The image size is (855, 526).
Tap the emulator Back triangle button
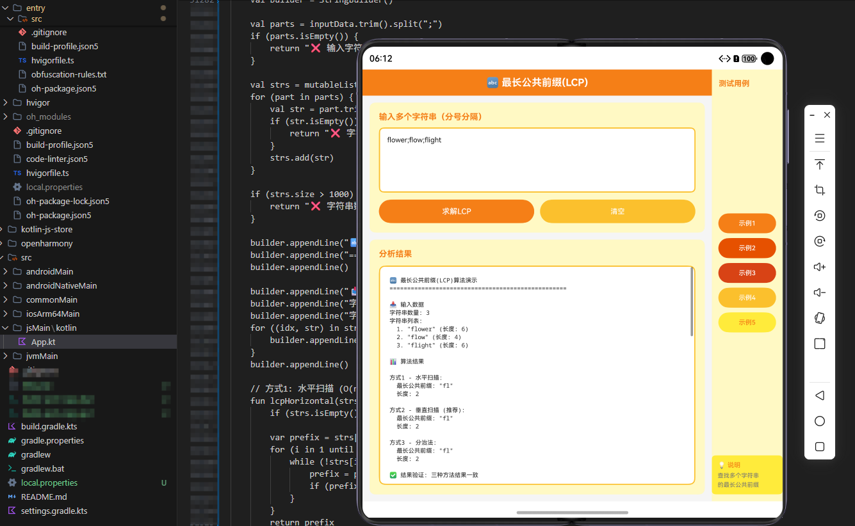pyautogui.click(x=819, y=395)
